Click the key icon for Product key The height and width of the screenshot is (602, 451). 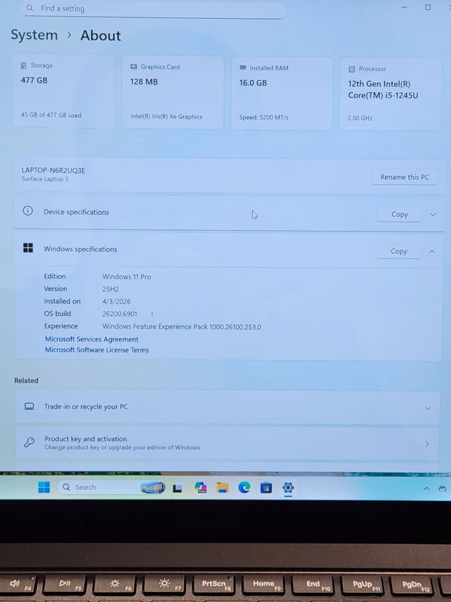tap(29, 442)
